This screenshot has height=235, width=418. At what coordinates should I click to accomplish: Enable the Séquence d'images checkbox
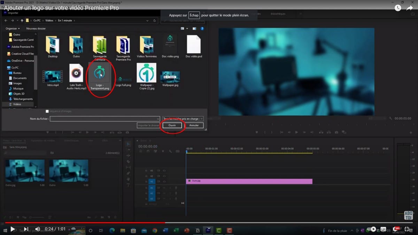pos(47,111)
